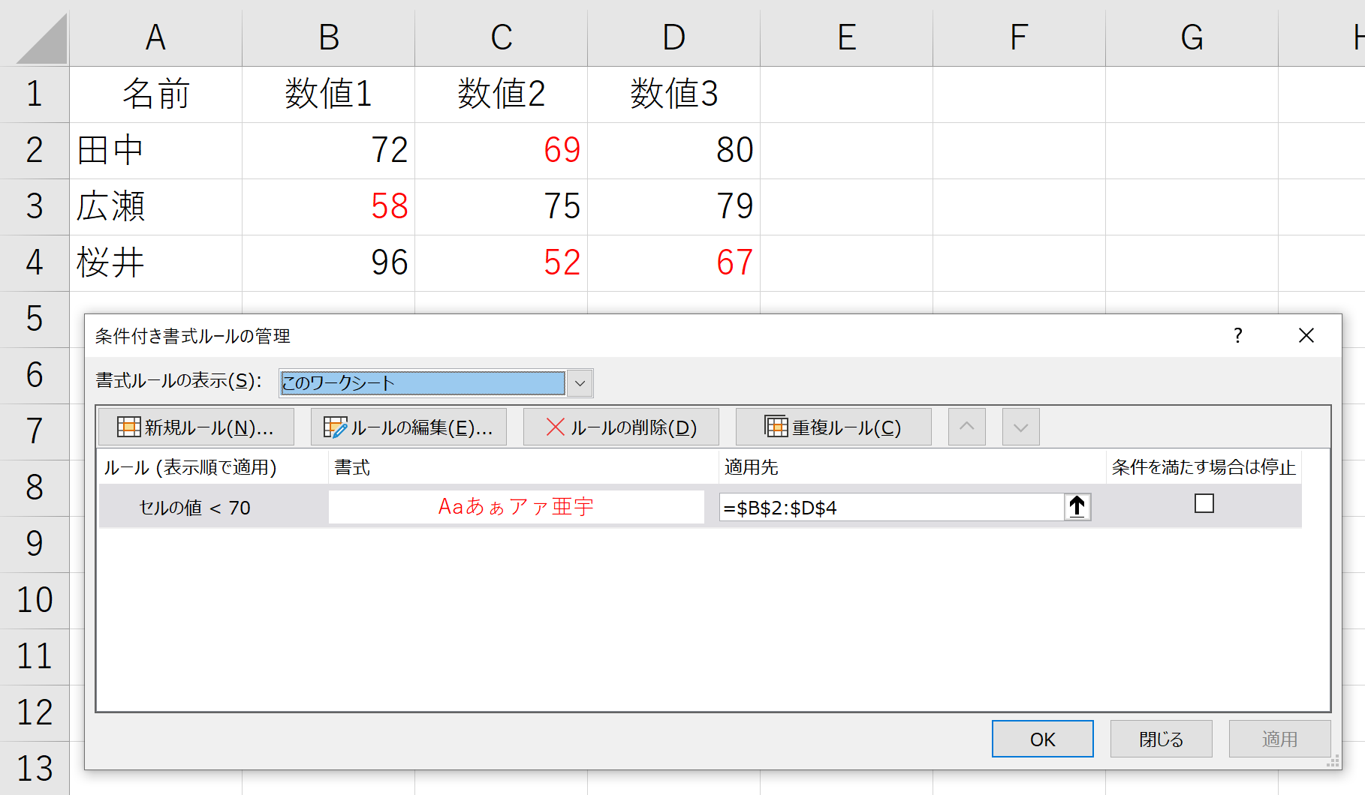
Task: Select column C header
Action: tap(502, 36)
